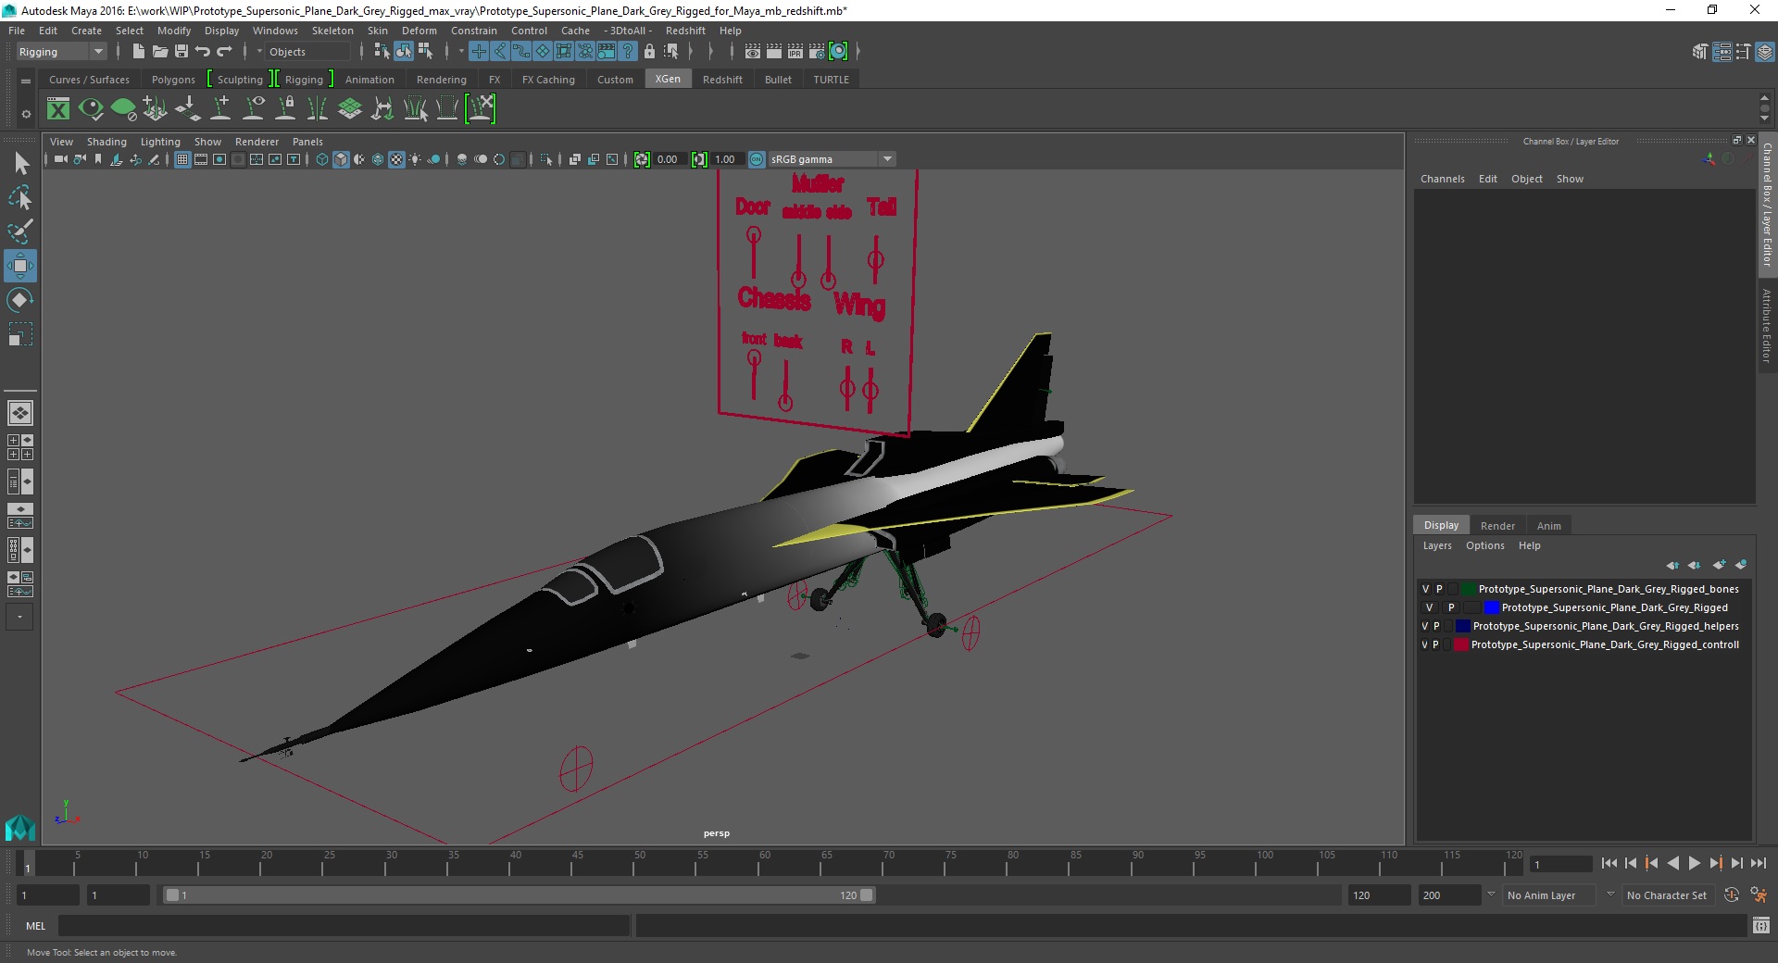Image resolution: width=1778 pixels, height=963 pixels.
Task: Open the viewport Shading menu
Action: click(106, 142)
